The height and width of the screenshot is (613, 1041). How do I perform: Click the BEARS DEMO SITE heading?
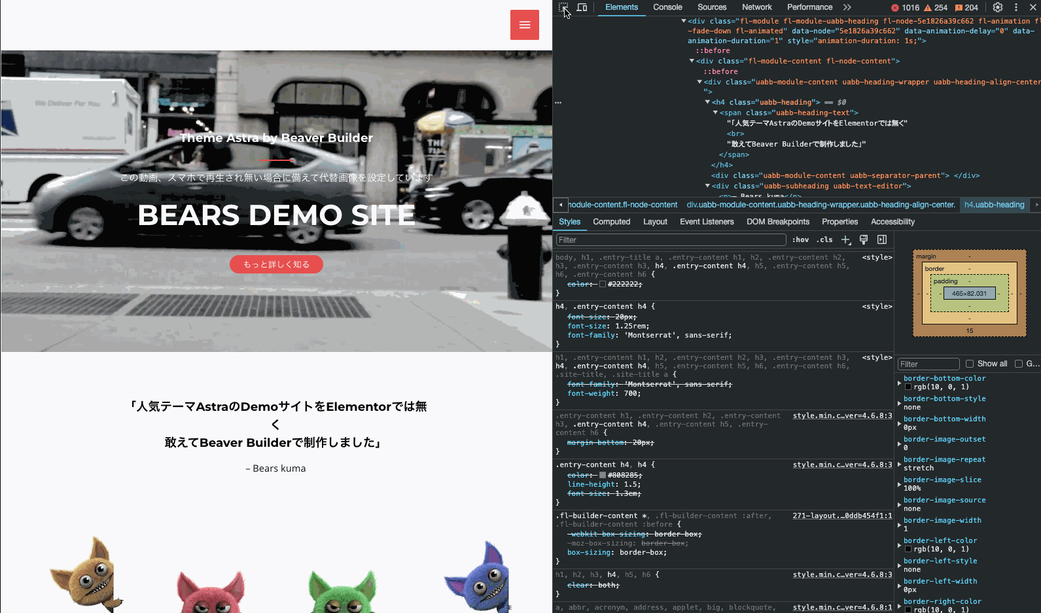pyautogui.click(x=276, y=215)
